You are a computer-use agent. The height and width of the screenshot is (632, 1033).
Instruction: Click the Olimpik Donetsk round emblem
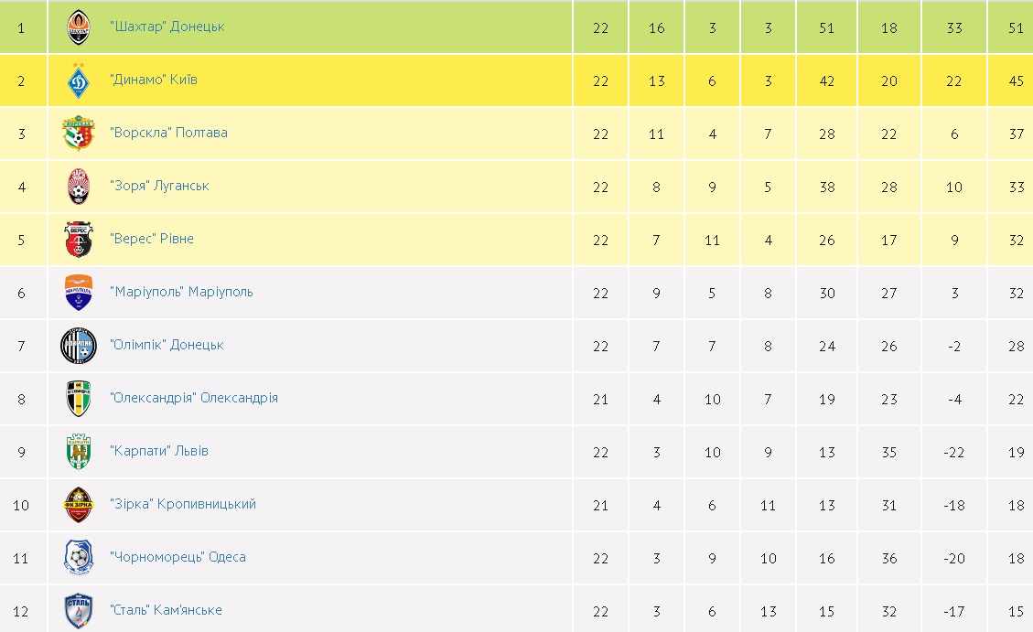79,346
